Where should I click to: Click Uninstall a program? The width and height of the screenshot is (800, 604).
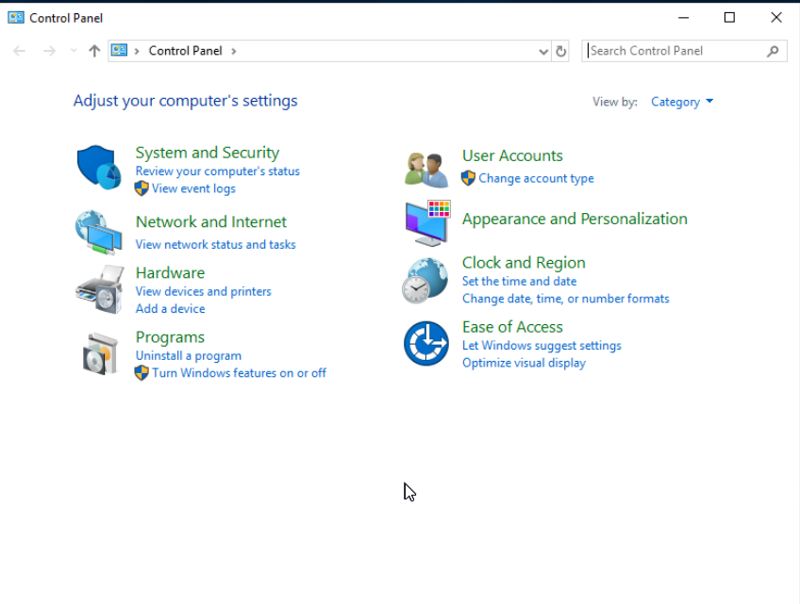coord(189,356)
